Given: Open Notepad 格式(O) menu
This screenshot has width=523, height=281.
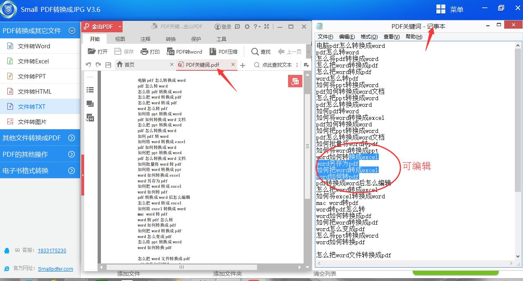Looking at the screenshot, I should 369,37.
